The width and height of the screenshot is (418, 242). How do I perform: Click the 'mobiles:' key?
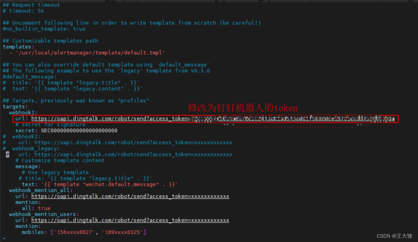(x=34, y=232)
